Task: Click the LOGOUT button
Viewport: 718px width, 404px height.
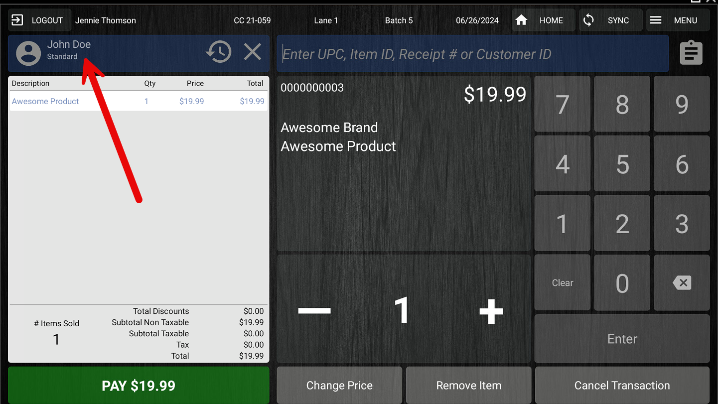Action: [x=39, y=20]
